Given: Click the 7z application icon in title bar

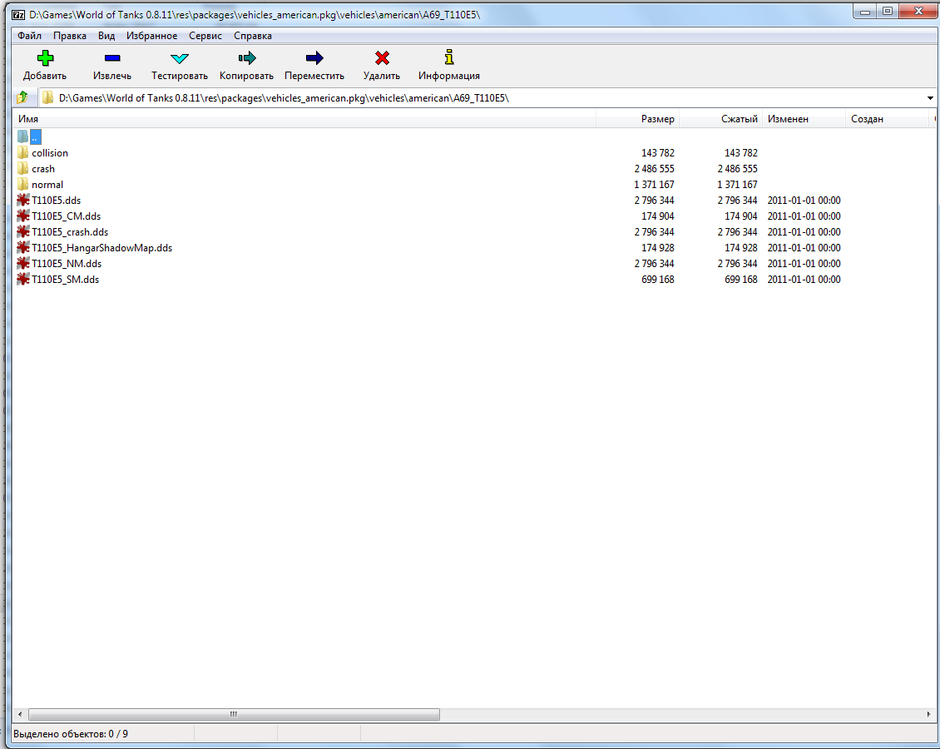Looking at the screenshot, I should click(18, 14).
